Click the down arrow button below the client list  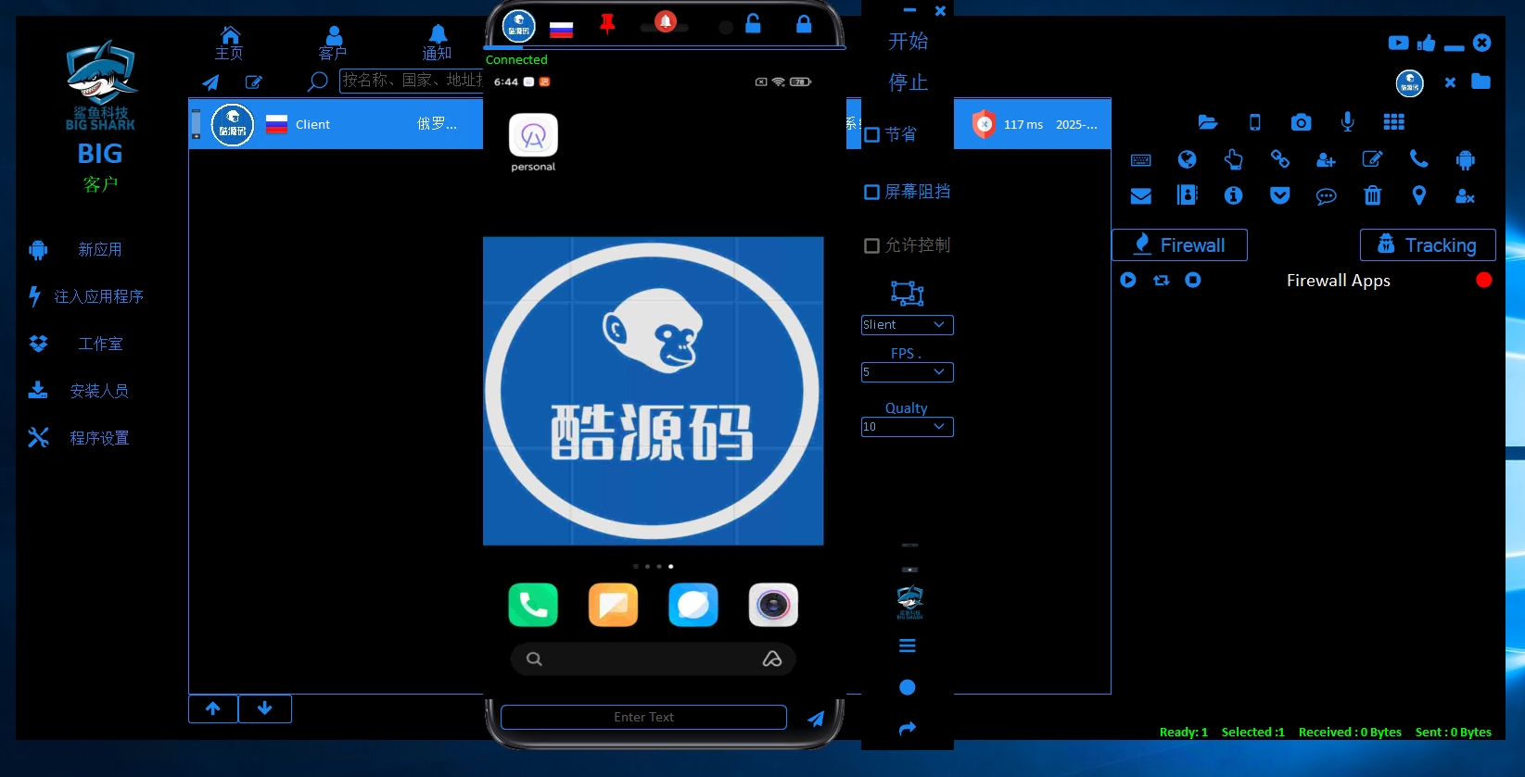265,708
